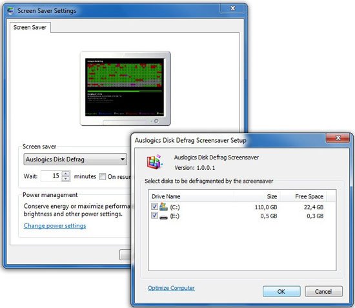Select the Screen Saver tab
Image resolution: width=355 pixels, height=308 pixels.
coord(30,27)
